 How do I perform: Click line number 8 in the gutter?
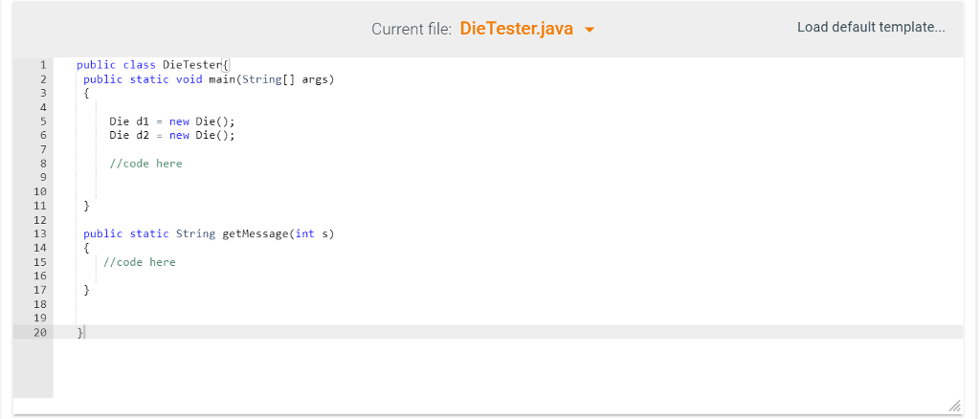click(x=42, y=164)
